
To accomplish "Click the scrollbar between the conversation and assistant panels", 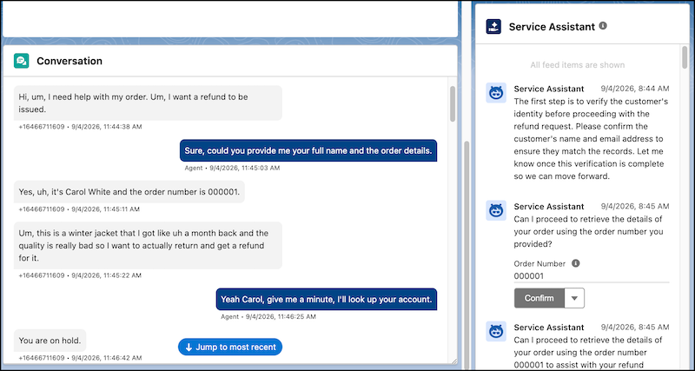I will [x=467, y=254].
